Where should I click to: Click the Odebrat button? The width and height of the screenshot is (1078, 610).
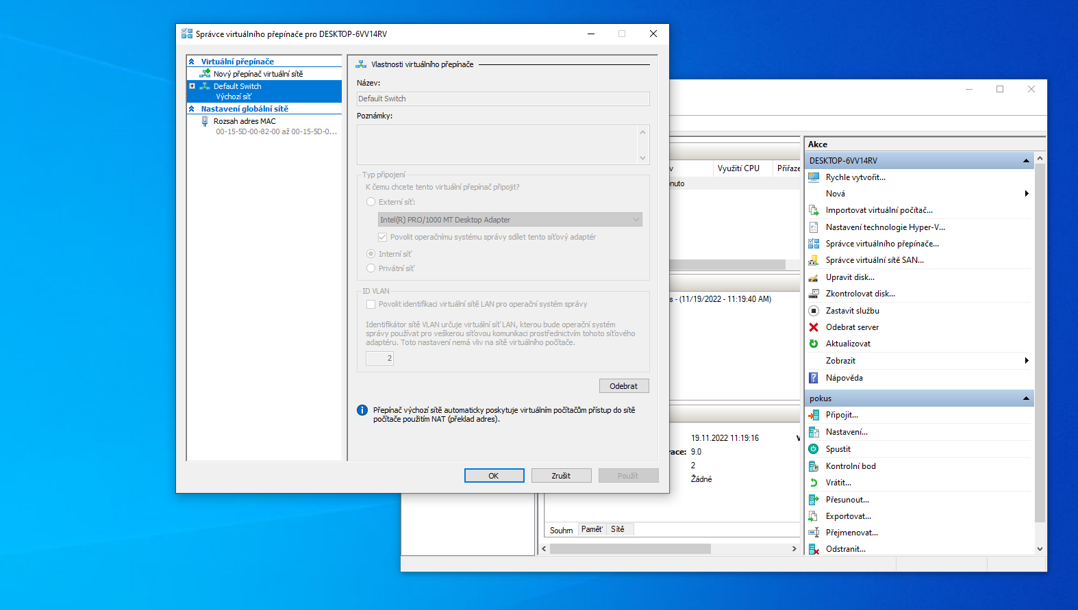tap(624, 386)
